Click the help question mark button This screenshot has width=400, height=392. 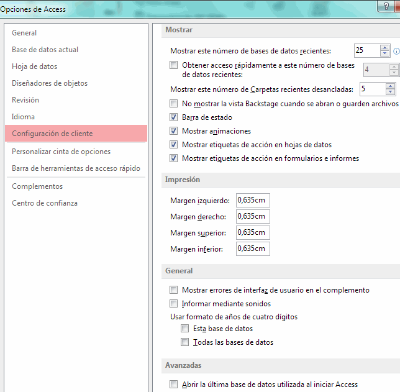click(386, 6)
